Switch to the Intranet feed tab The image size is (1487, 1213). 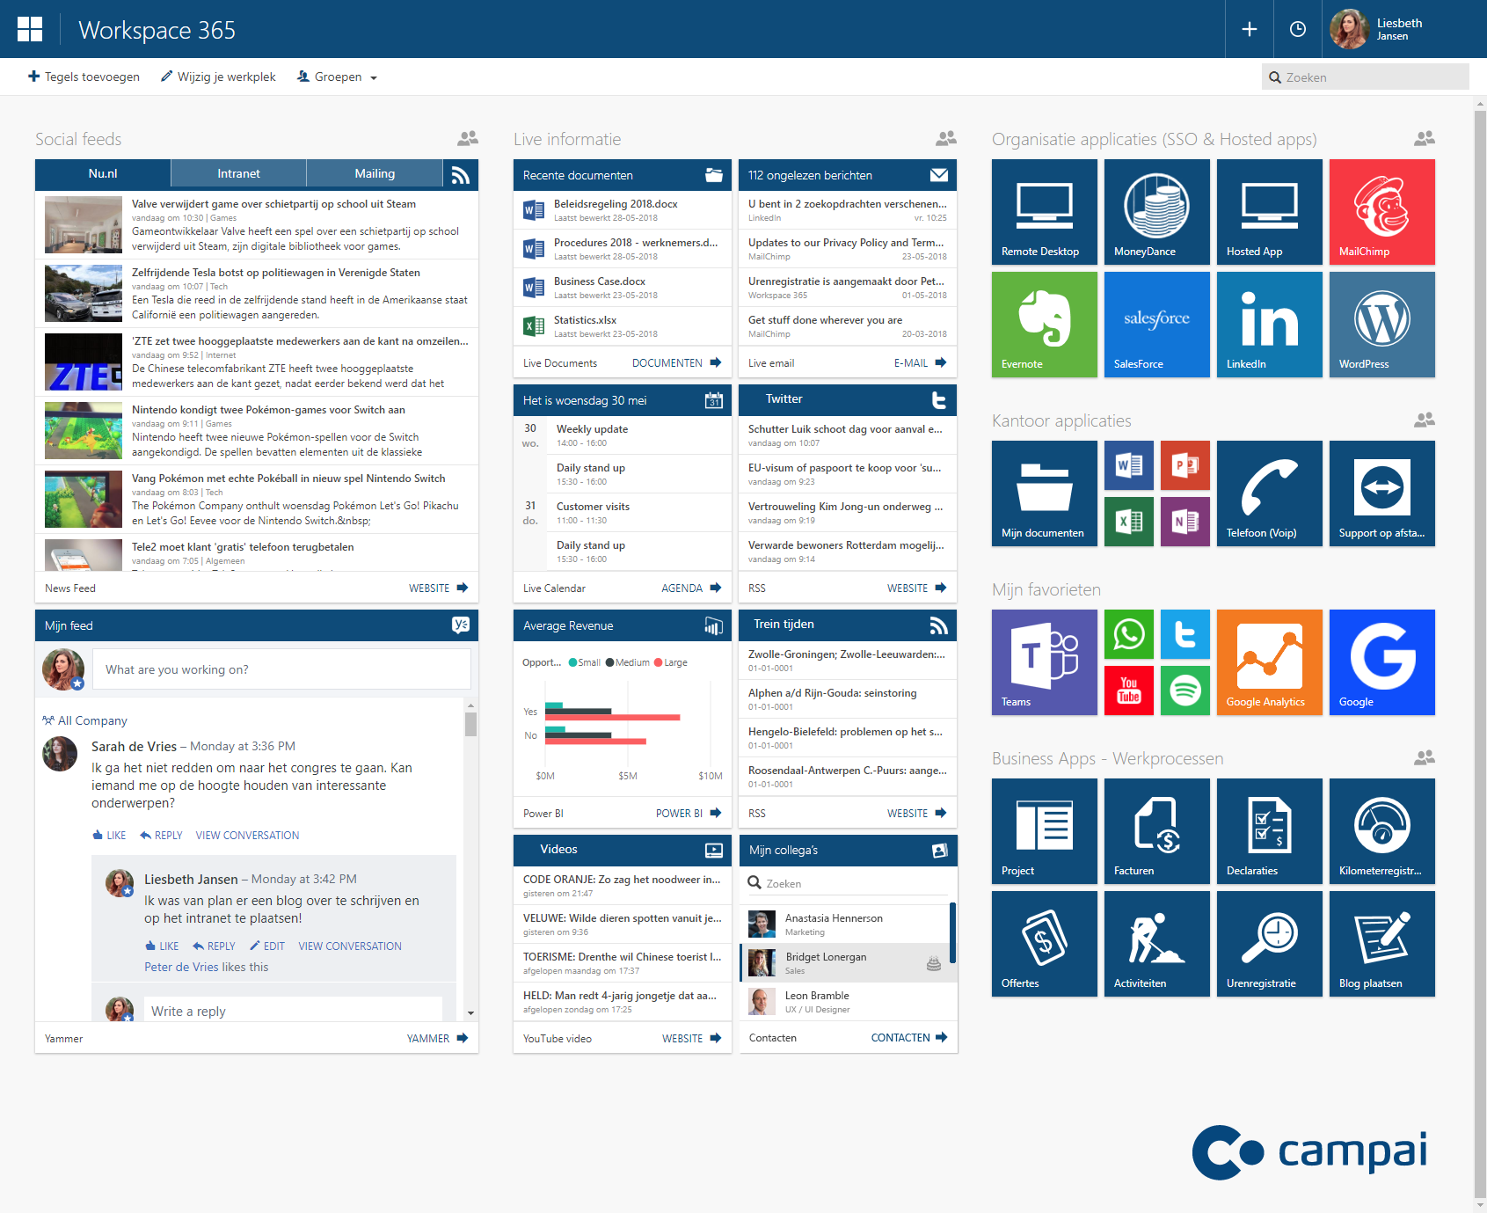tap(238, 174)
